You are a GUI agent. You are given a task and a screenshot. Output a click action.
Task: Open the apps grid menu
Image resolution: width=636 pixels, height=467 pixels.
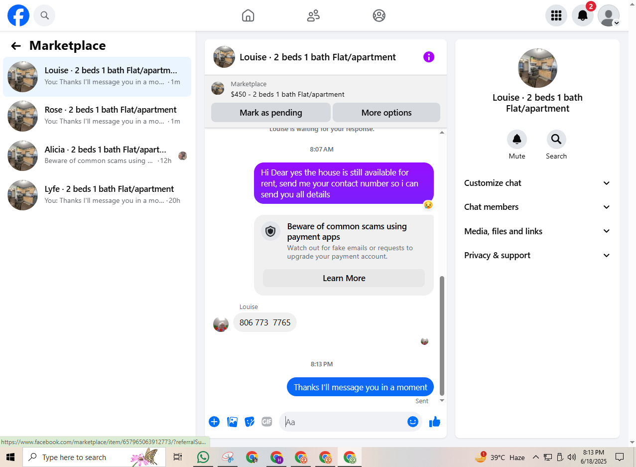556,15
